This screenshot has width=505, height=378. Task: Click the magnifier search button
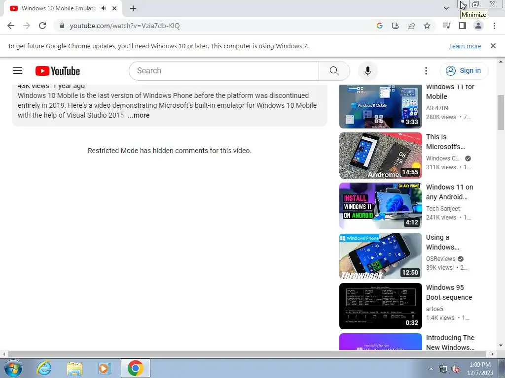[334, 71]
